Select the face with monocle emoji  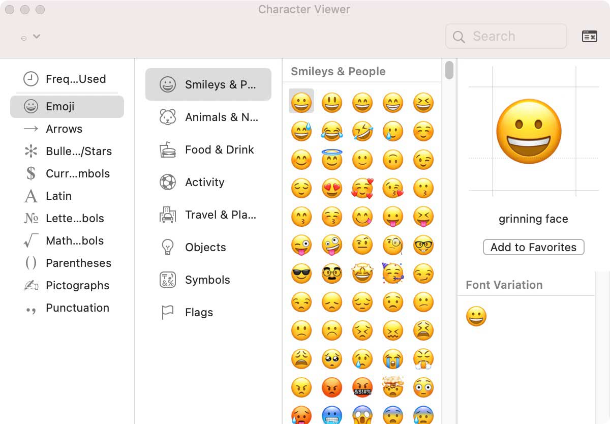(393, 246)
